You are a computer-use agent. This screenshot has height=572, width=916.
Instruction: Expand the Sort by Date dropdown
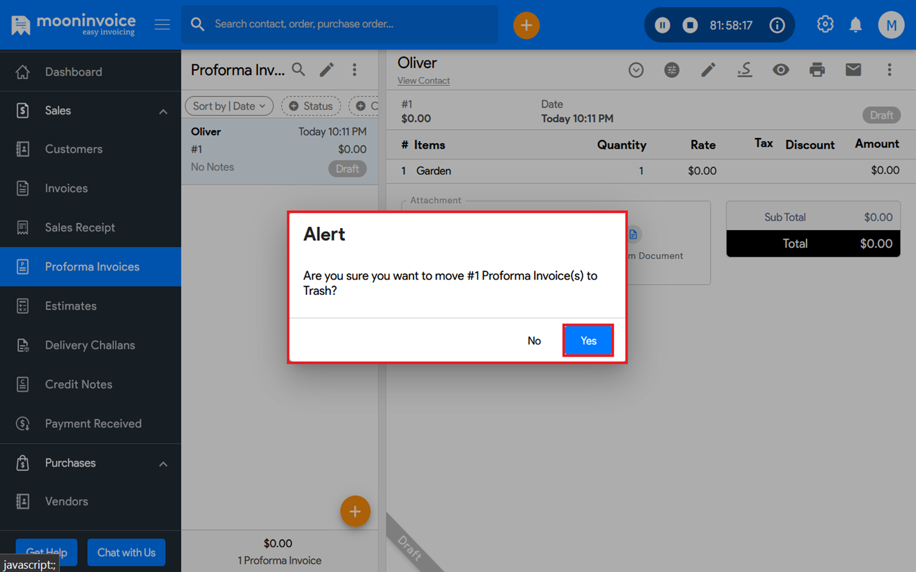coord(229,106)
